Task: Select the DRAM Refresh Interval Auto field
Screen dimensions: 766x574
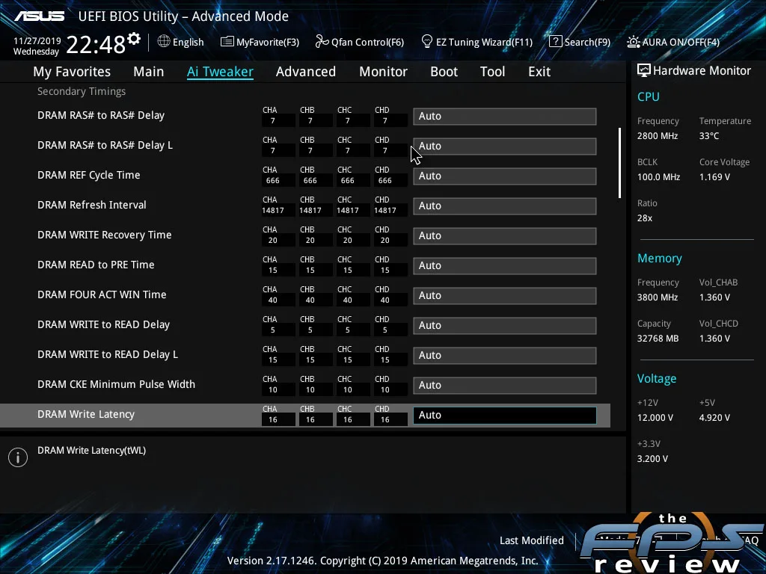Action: tap(505, 206)
